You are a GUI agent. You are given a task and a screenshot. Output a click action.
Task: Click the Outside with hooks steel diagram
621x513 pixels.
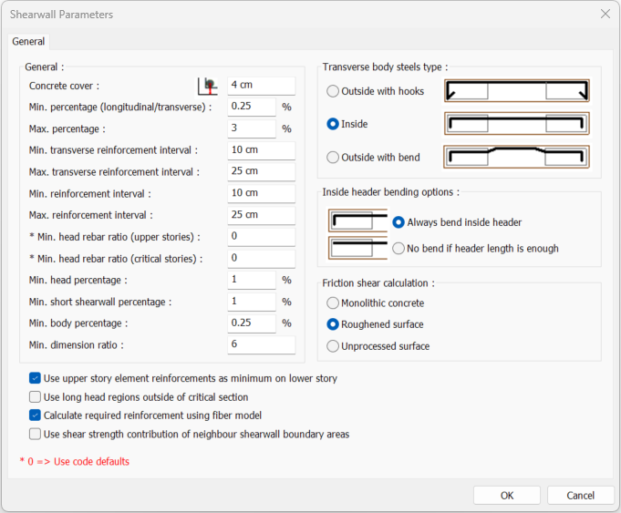tap(516, 91)
